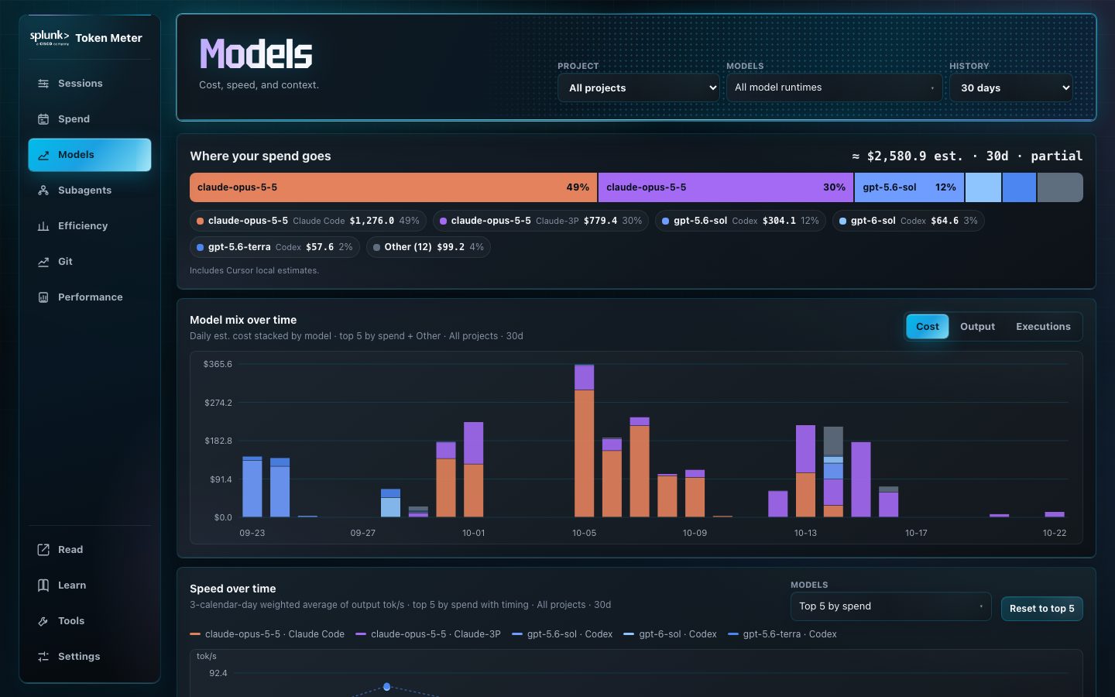The height and width of the screenshot is (697, 1115).
Task: Go to Sessions page
Action: click(90, 84)
